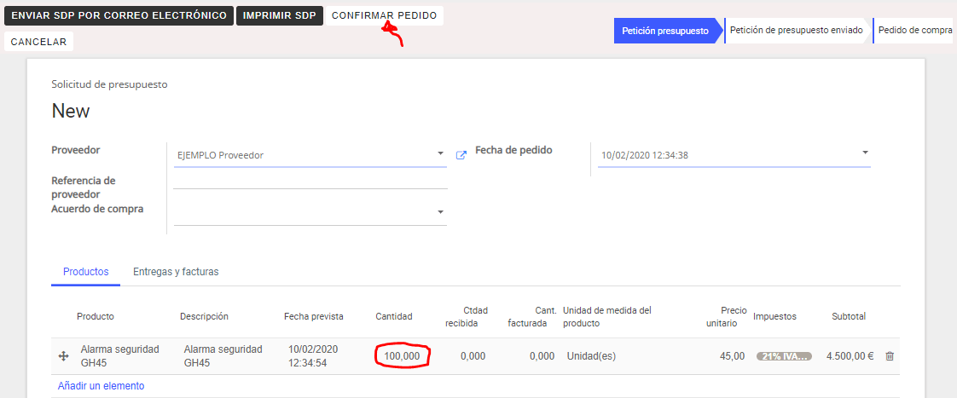The height and width of the screenshot is (398, 957).
Task: Click the Cancelar button
Action: tap(38, 42)
